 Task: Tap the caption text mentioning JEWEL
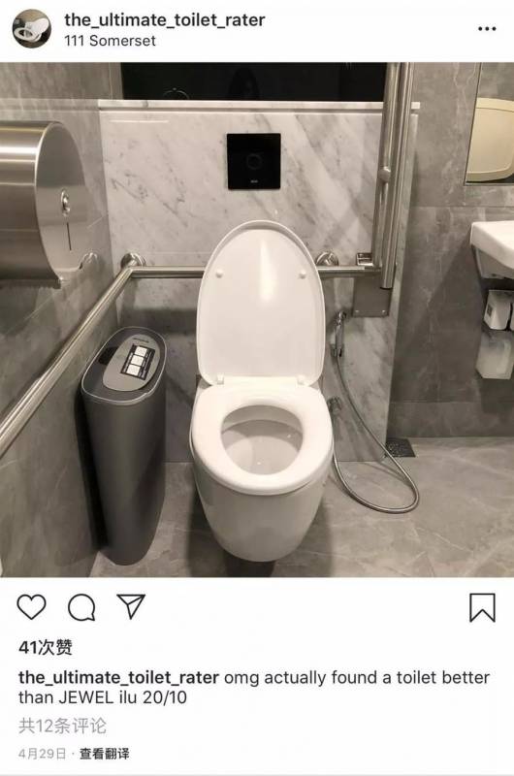[x=254, y=687]
